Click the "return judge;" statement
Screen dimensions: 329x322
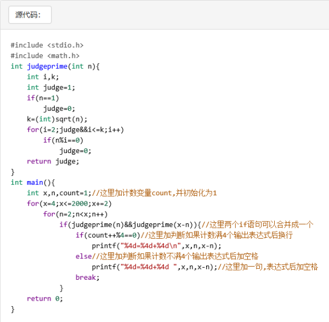[53, 161]
